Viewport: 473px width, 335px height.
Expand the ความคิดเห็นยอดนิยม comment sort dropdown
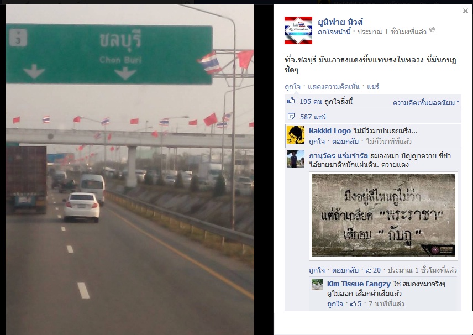tap(425, 103)
